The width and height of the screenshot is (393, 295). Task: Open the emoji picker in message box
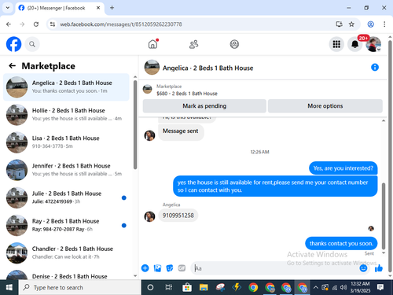[x=363, y=268]
